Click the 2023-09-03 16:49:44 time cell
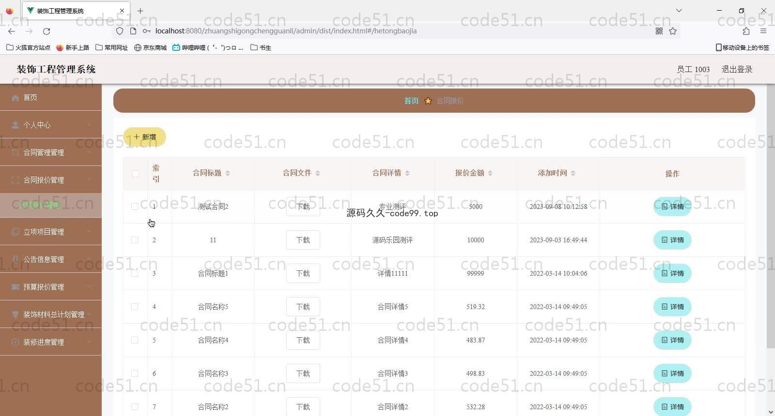This screenshot has width=775, height=416. point(558,240)
